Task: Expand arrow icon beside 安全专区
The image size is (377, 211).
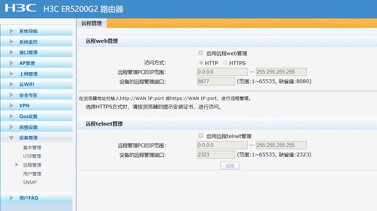Action: (x=11, y=95)
